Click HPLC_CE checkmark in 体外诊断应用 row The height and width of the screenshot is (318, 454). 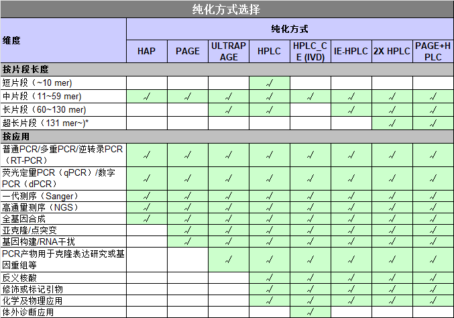point(310,312)
